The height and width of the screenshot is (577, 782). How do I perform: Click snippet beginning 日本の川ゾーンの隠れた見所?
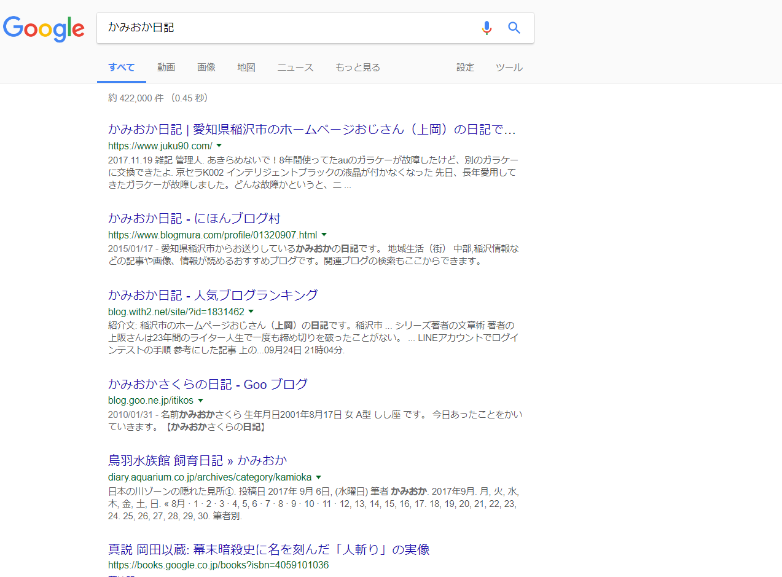click(313, 503)
